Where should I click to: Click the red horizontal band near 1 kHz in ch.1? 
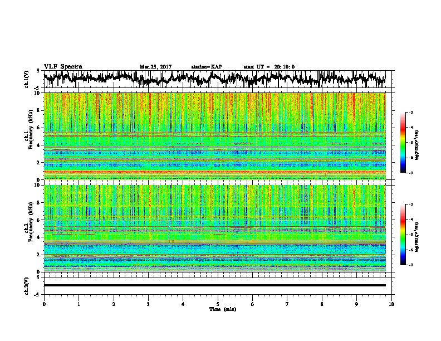[x=215, y=172]
